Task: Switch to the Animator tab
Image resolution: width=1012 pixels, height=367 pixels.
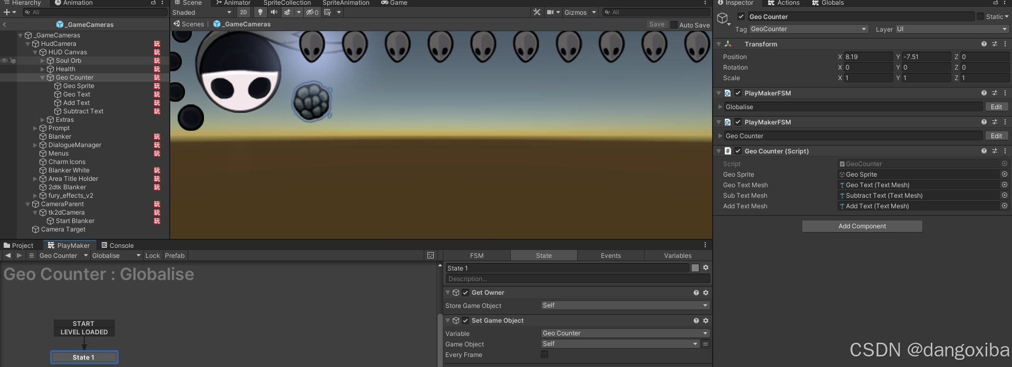Action: coord(232,3)
